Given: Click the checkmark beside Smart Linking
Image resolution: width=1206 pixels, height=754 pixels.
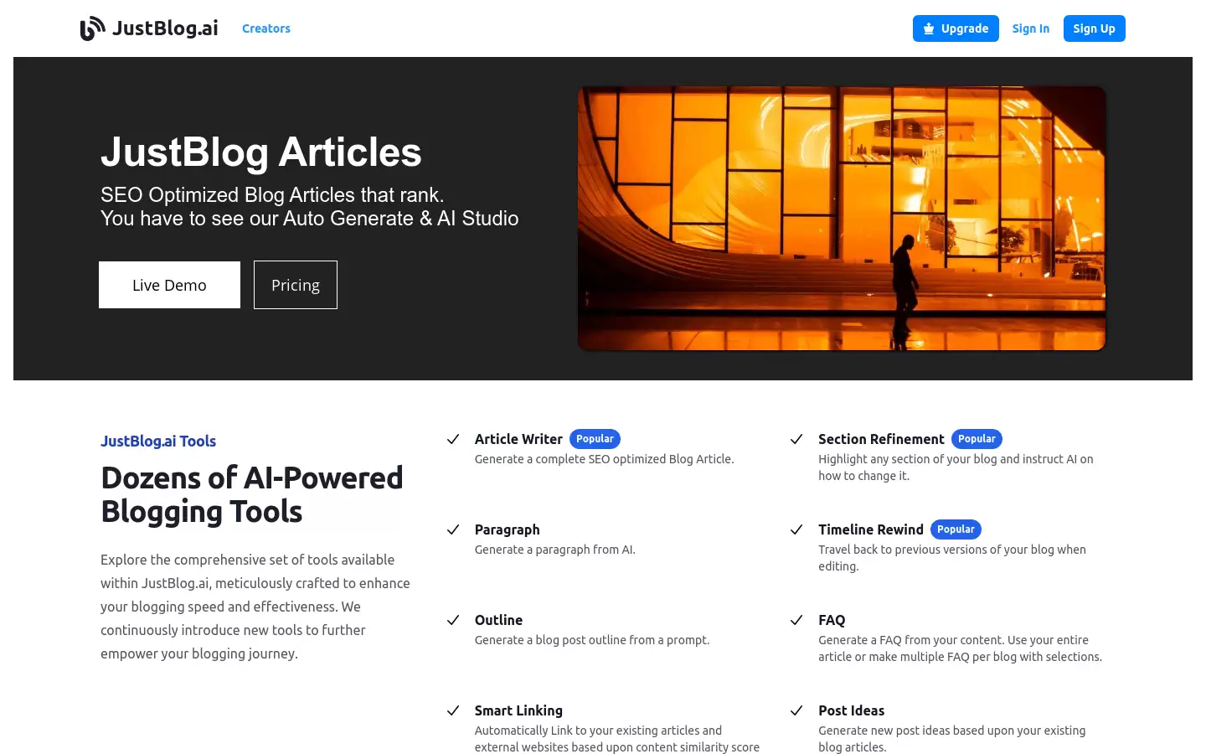Looking at the screenshot, I should [x=453, y=710].
